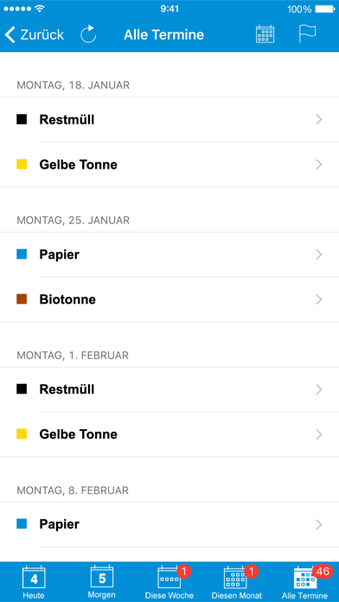Viewport: 339px width, 602px height.
Task: Open Restmüll entry on 18. Januar
Action: pyautogui.click(x=169, y=119)
